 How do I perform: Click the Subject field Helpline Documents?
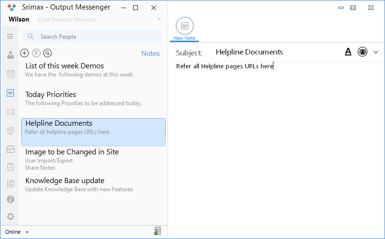[x=249, y=52]
